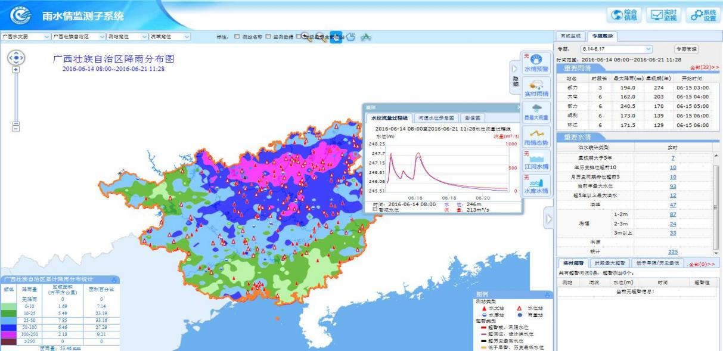Enable the 测站名称 station name label checkbox
The image size is (723, 351).
237,37
